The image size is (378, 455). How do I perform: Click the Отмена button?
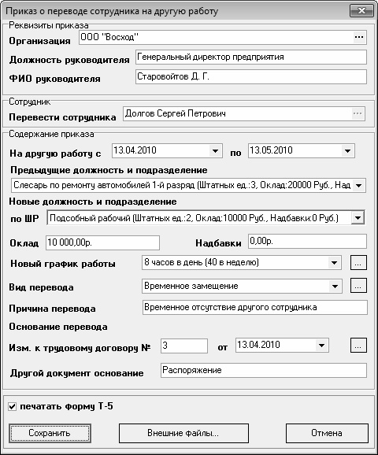327,433
